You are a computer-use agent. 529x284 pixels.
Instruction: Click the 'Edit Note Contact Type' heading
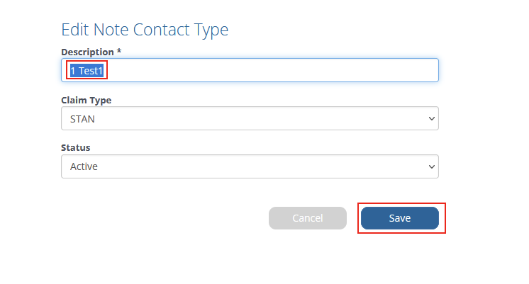(x=145, y=30)
